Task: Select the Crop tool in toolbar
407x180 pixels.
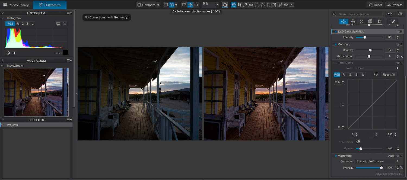Action: (239, 5)
